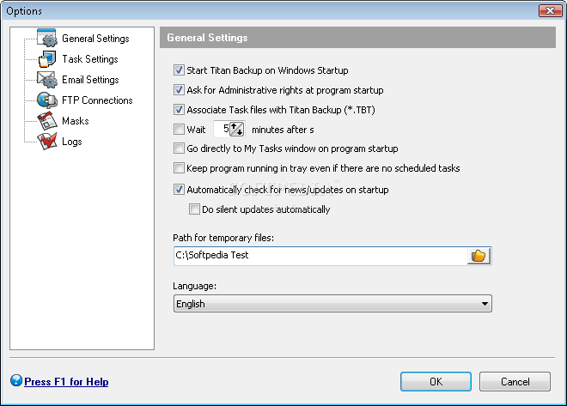Open the Language dropdown list

click(x=485, y=303)
